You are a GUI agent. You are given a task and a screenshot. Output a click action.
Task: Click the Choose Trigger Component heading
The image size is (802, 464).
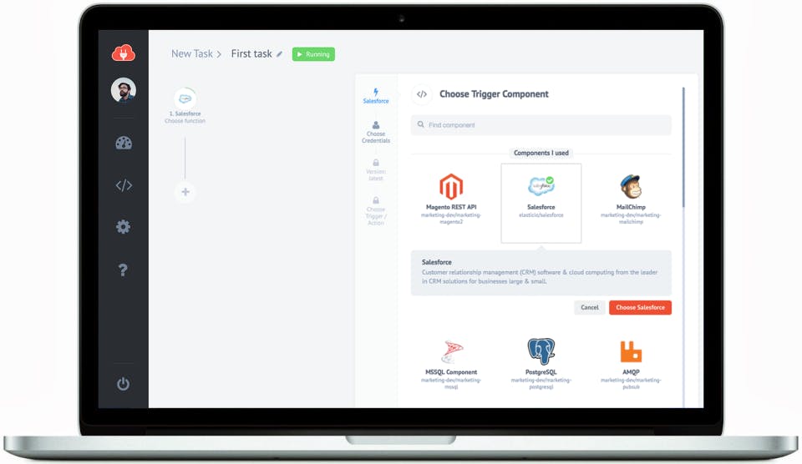[x=494, y=94]
